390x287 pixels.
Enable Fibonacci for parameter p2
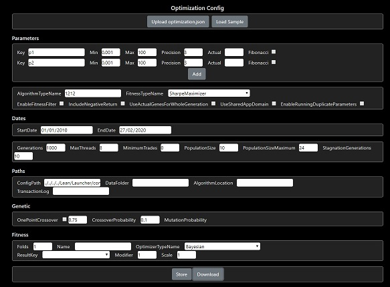pos(274,62)
